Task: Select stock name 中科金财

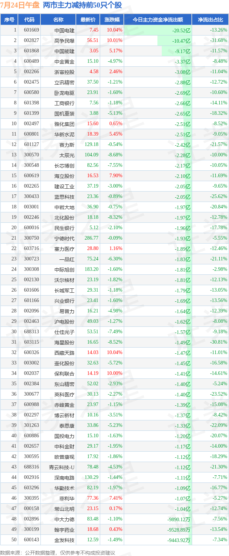Action: click(x=64, y=446)
